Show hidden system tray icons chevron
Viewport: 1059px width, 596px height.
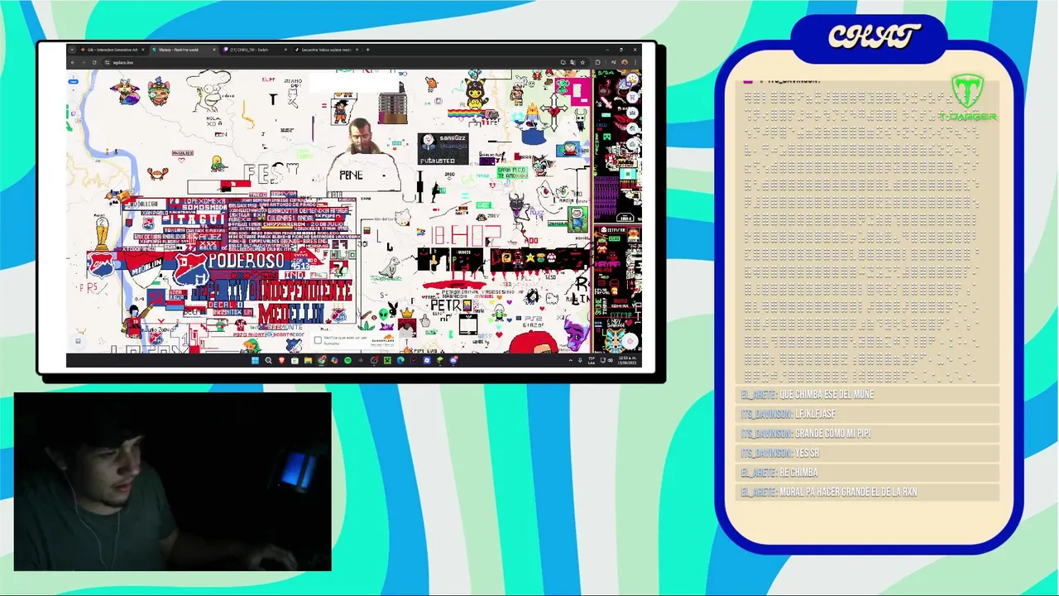[x=570, y=361]
